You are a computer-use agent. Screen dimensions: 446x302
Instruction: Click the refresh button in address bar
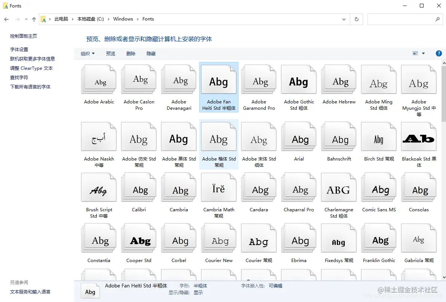(356, 19)
